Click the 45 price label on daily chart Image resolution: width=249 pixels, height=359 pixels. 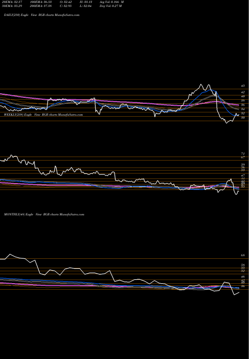pyautogui.click(x=243, y=86)
